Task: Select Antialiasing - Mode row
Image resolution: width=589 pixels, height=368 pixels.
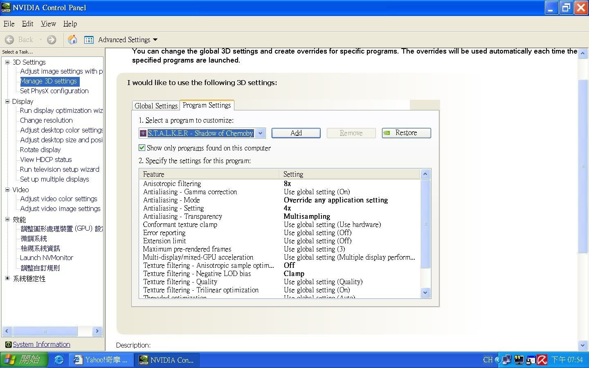Action: point(279,200)
